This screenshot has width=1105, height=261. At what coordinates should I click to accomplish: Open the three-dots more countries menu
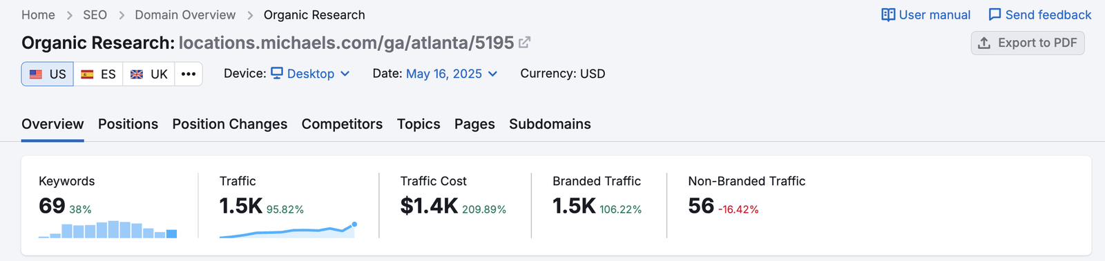click(x=189, y=74)
